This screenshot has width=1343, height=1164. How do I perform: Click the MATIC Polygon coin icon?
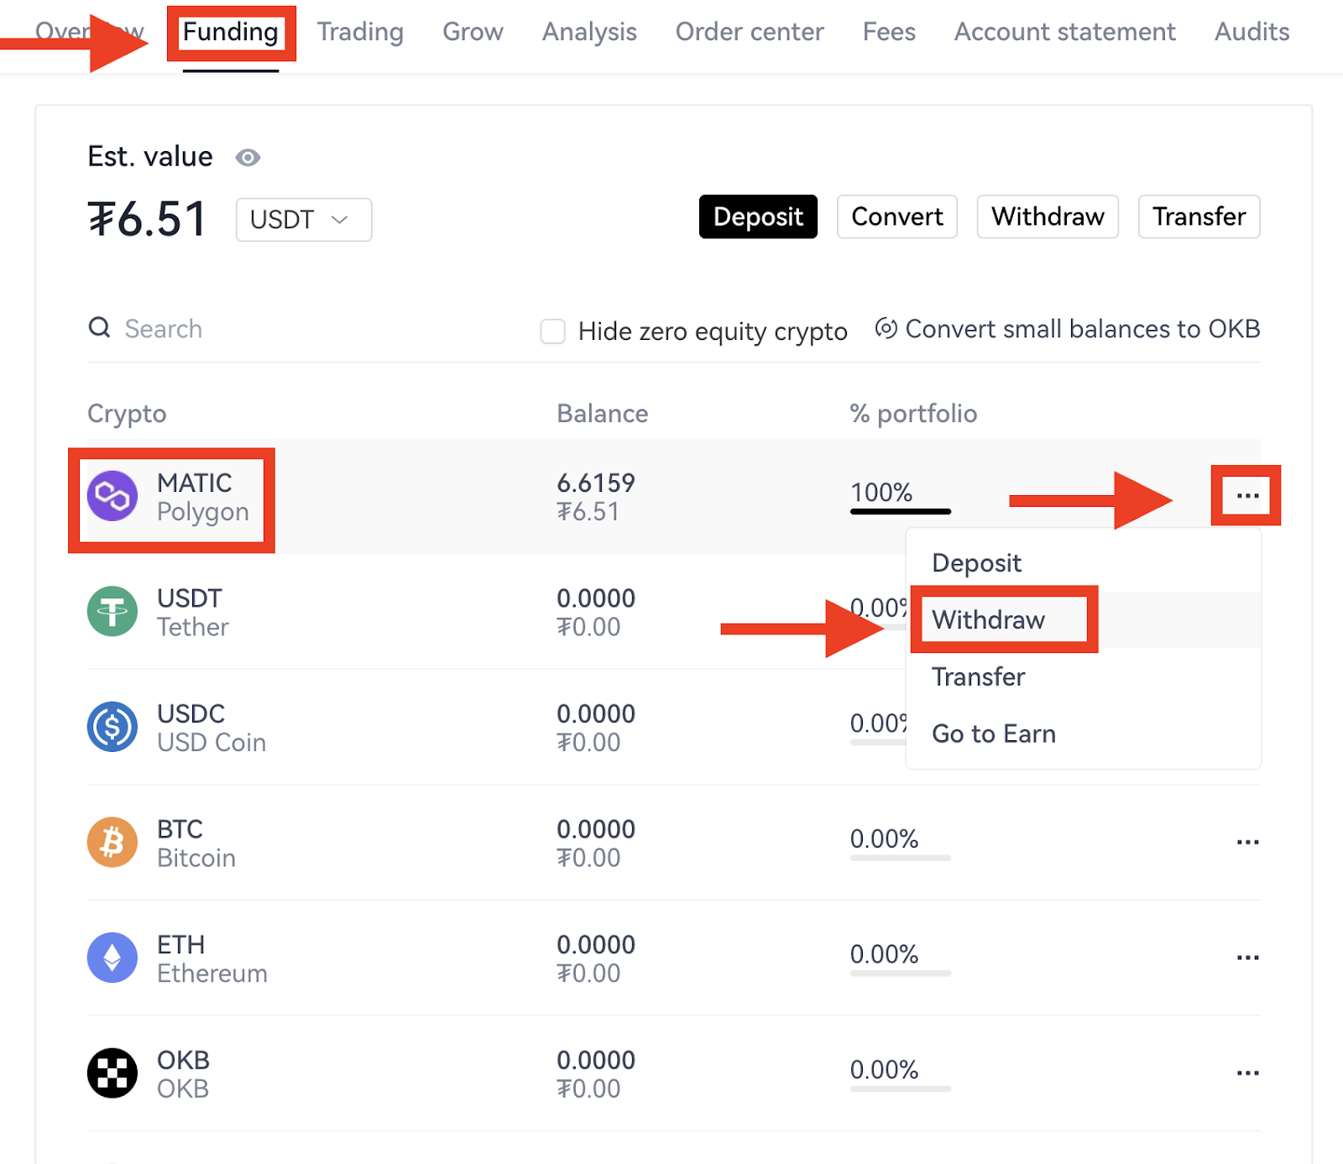click(112, 496)
